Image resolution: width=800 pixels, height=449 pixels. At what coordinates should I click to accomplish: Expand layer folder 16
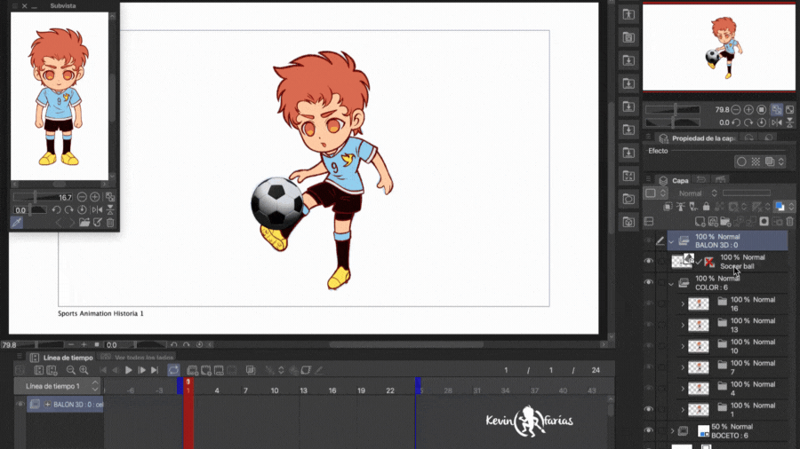point(683,303)
